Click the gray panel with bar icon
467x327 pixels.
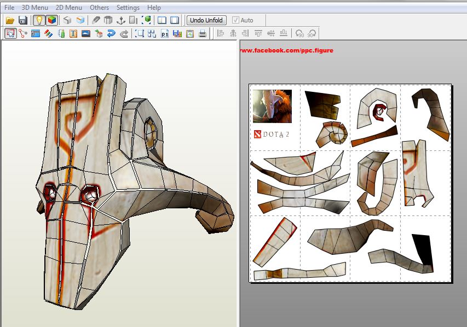click(134, 20)
